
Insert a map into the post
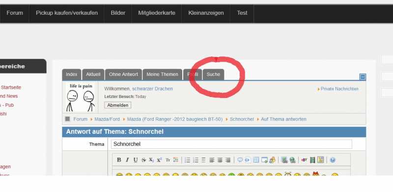click(321, 160)
